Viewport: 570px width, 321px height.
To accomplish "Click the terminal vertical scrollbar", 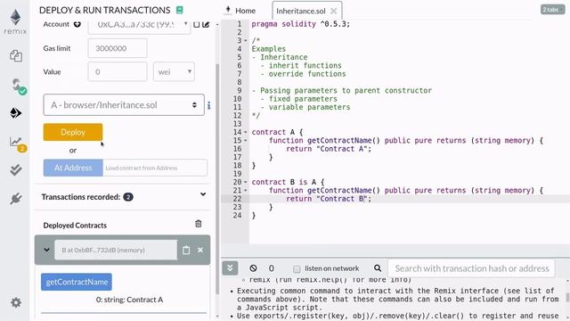I will pos(567,297).
